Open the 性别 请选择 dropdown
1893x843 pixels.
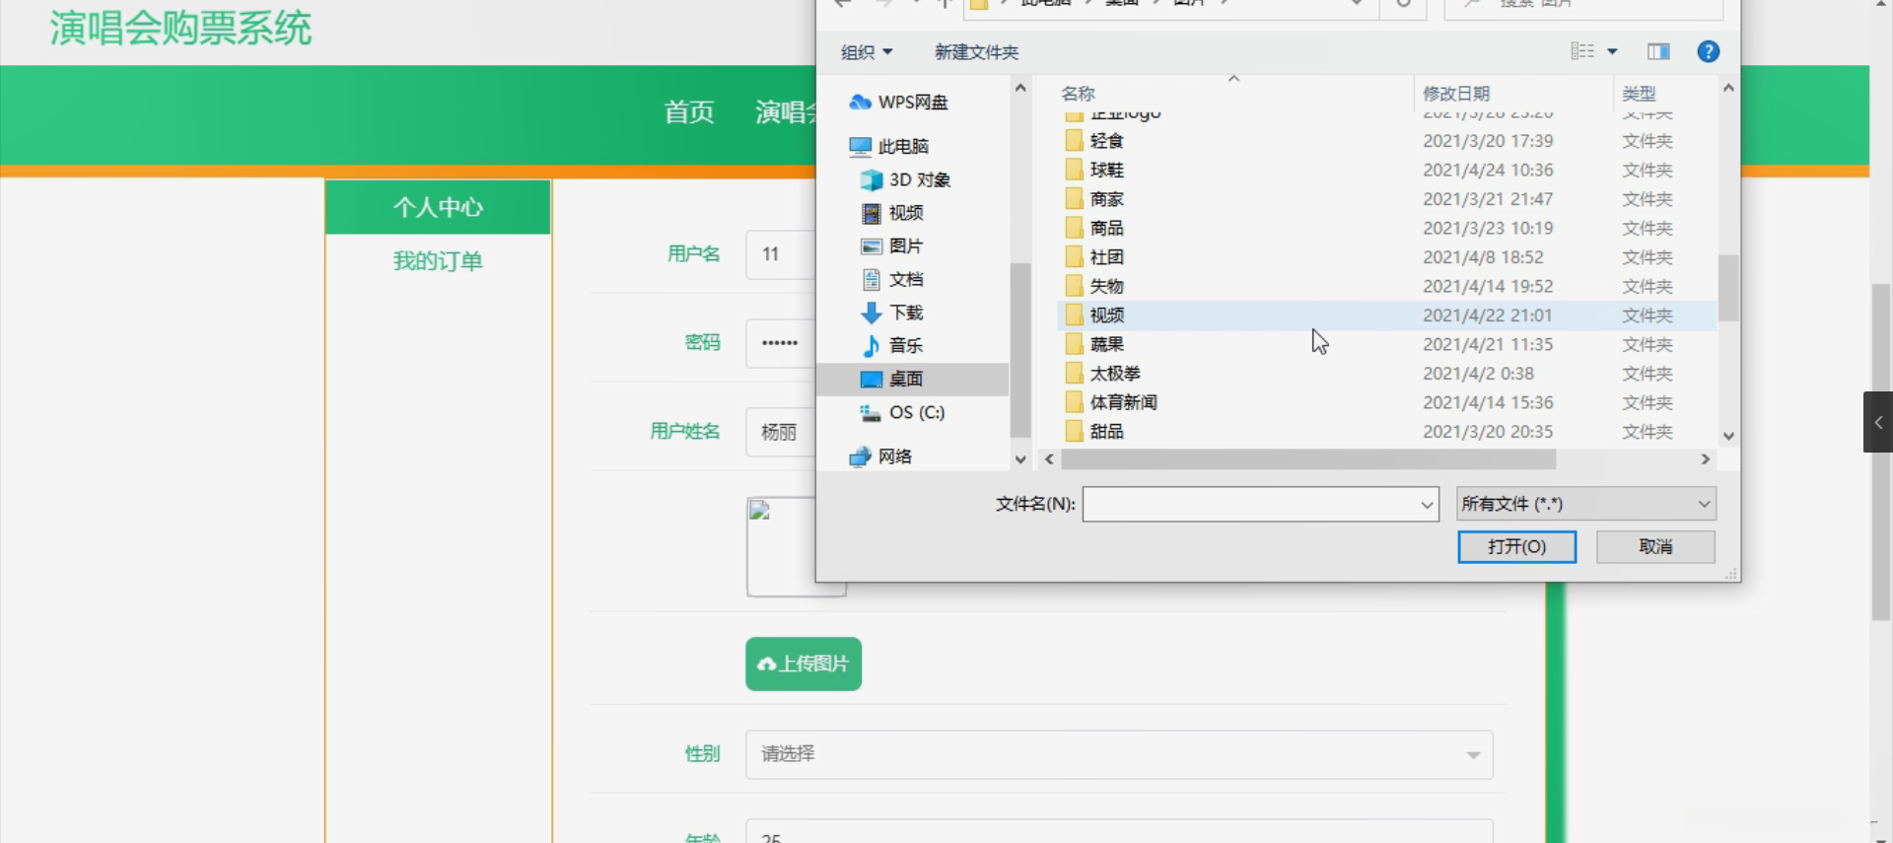pyautogui.click(x=1119, y=754)
